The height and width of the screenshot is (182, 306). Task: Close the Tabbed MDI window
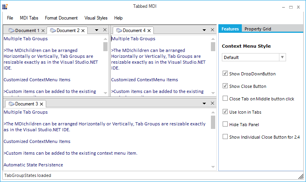tap(298, 7)
